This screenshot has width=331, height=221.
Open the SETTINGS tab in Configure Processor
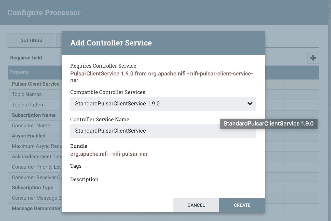(31, 40)
